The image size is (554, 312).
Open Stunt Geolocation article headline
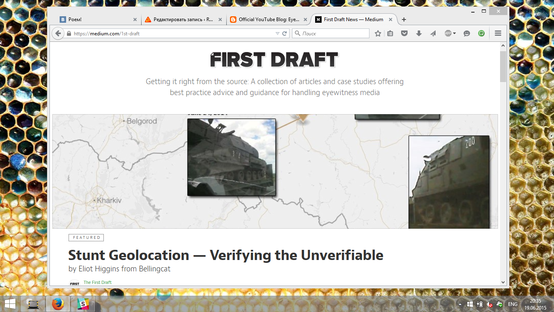pos(226,255)
